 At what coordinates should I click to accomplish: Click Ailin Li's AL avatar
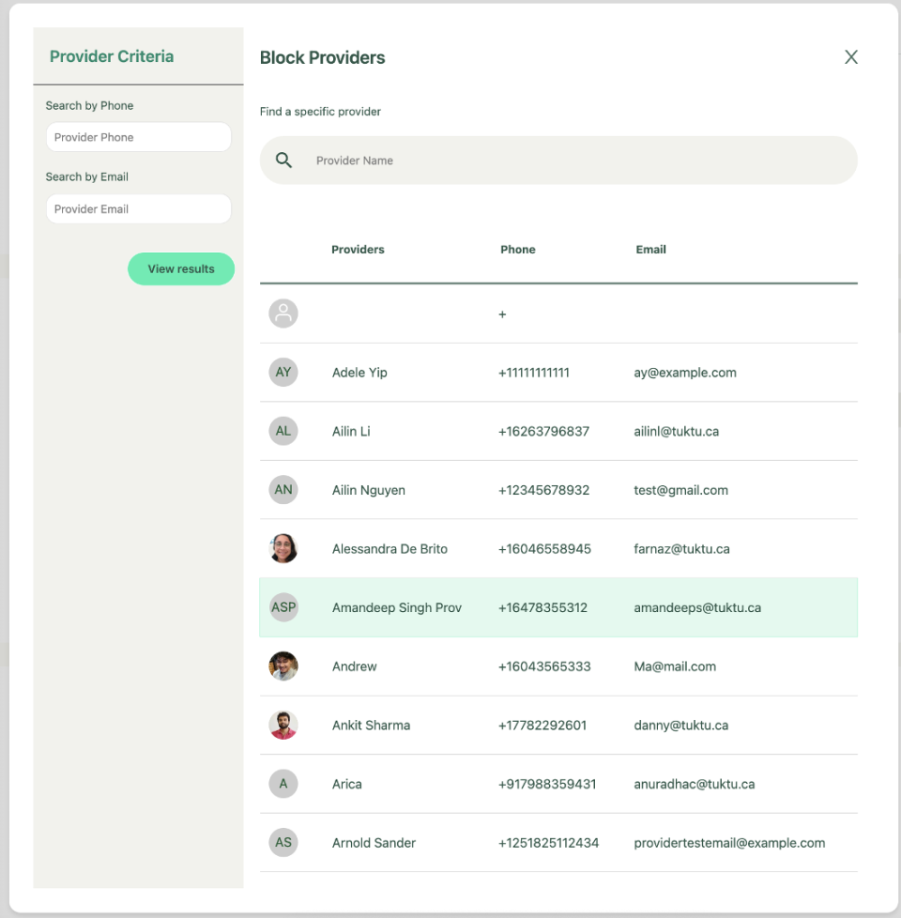coord(283,432)
